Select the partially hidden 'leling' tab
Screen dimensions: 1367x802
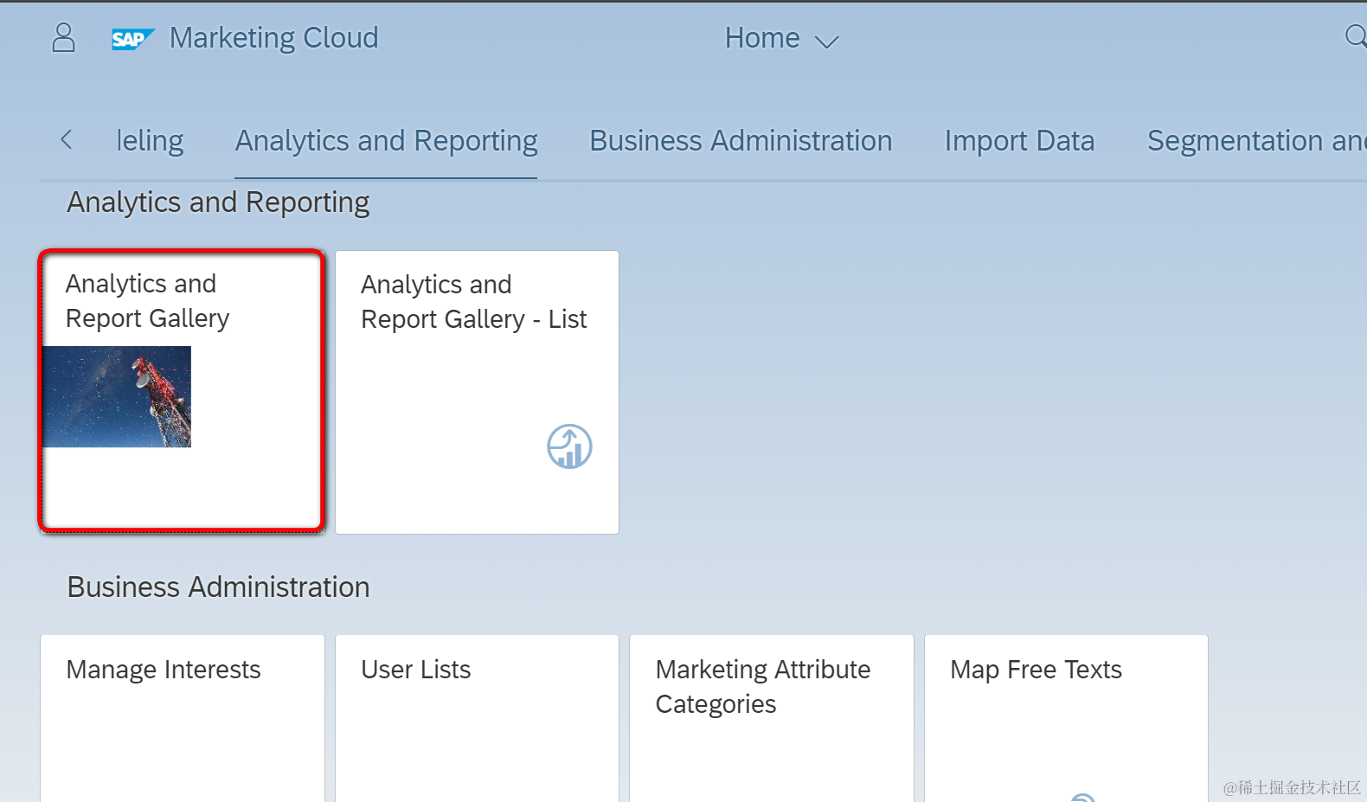[150, 141]
